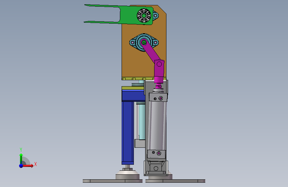Viewport: 288px width, 187px height.
Task: Click the magenta clevis rod end
Action: [x=159, y=72]
